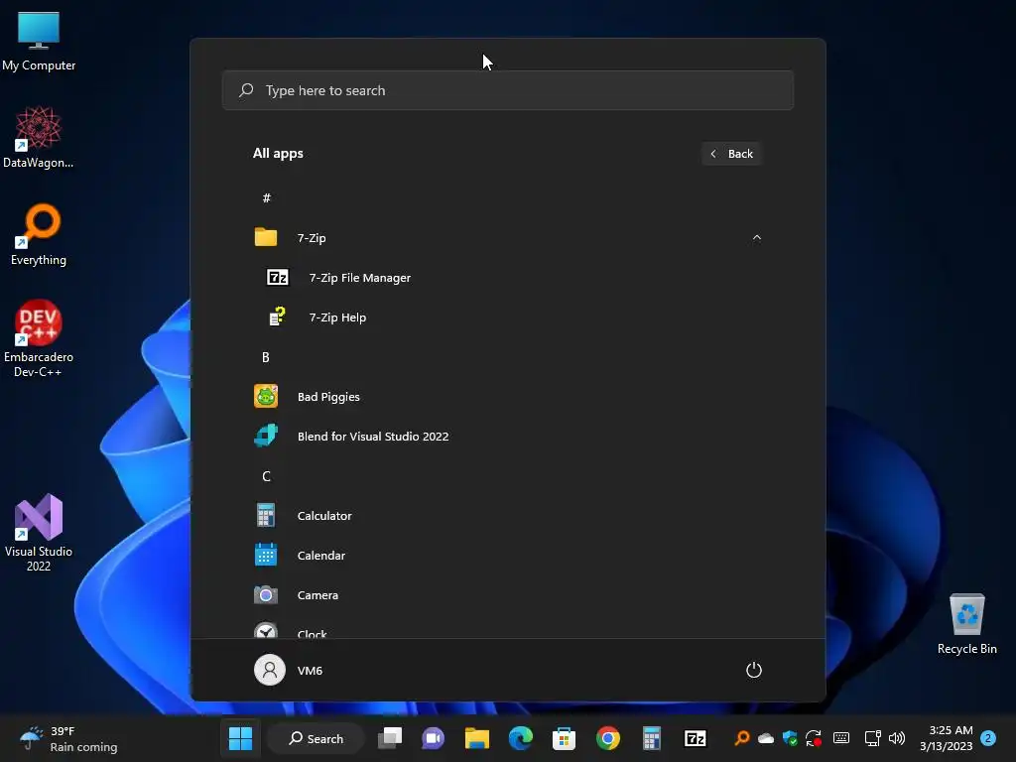Viewport: 1016px width, 762px height.
Task: Open Windows Security tray icon
Action: tap(790, 738)
